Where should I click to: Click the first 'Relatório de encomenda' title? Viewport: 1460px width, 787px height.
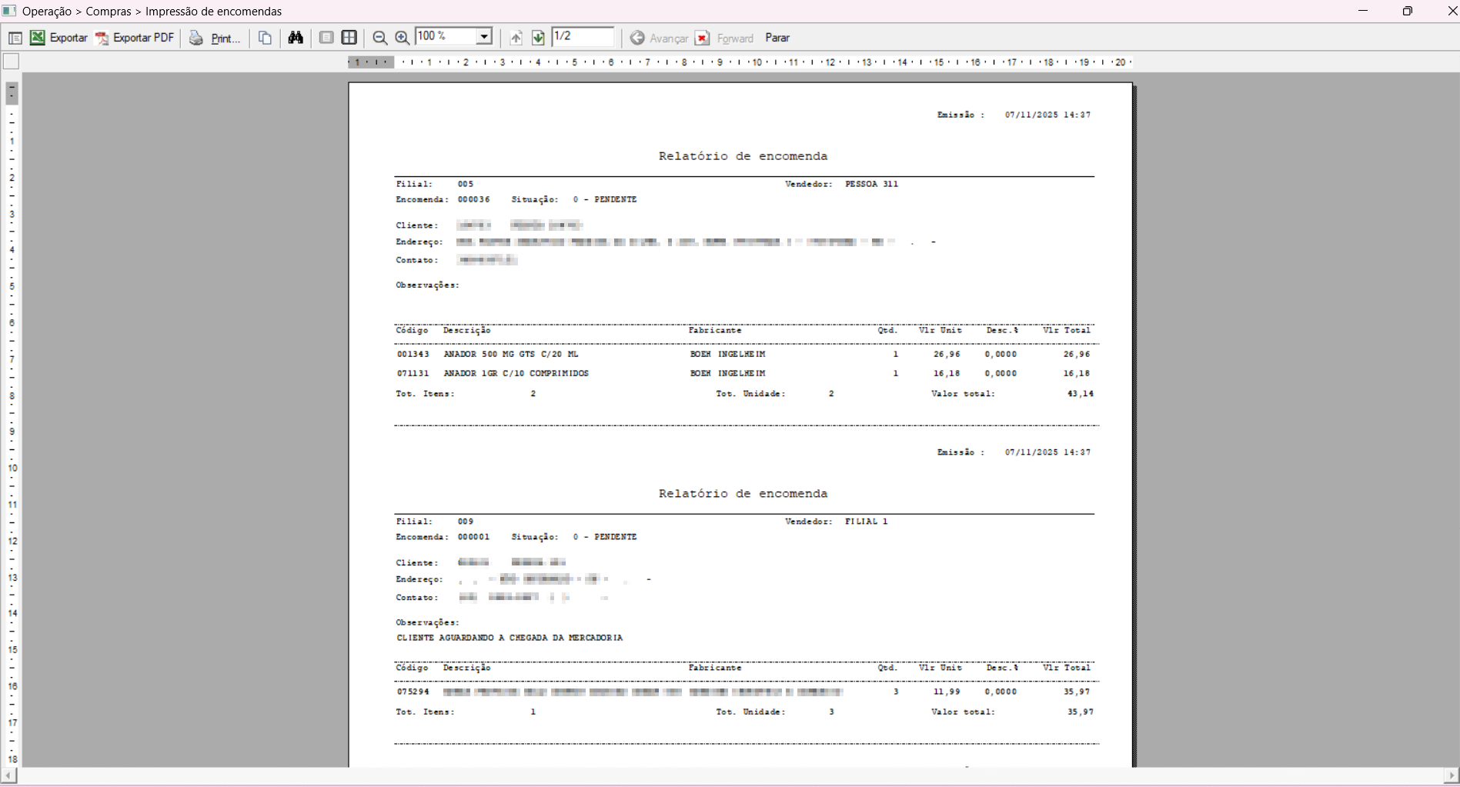pyautogui.click(x=743, y=156)
